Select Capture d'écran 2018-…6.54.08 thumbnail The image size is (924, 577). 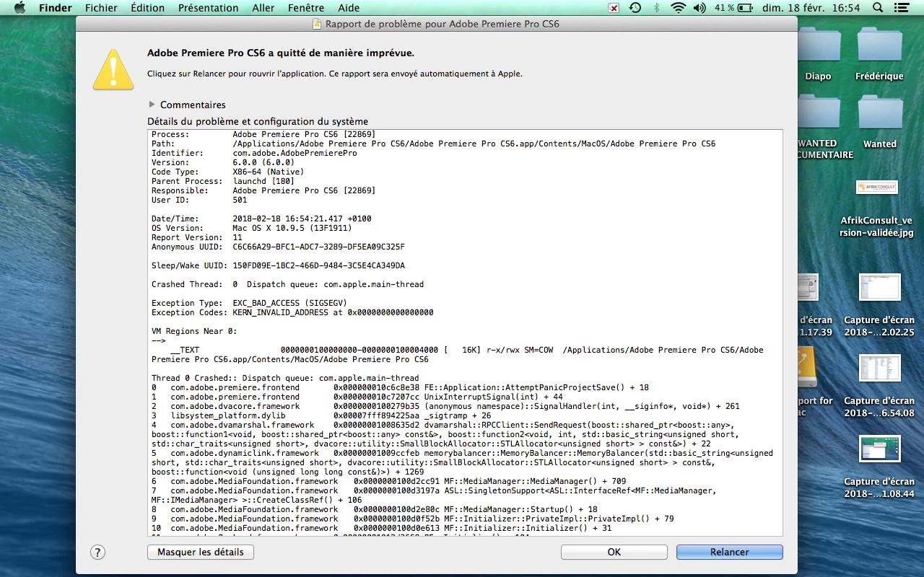tap(879, 369)
